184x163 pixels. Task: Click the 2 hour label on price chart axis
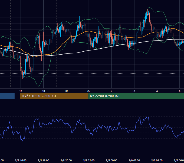click(134, 91)
